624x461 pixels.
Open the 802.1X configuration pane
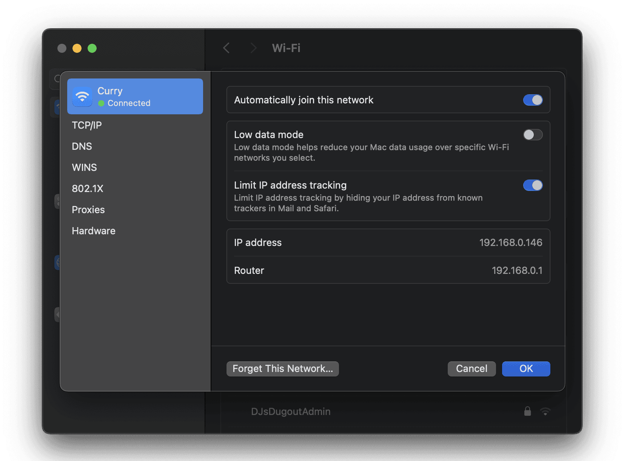88,188
